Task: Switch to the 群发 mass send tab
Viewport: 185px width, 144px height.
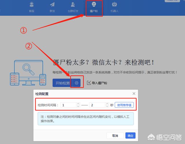Action: (x=52, y=7)
